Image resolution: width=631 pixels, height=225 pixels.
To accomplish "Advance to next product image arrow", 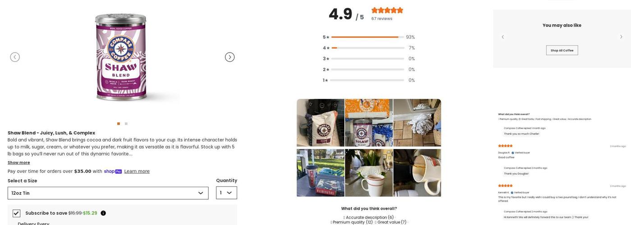I will pyautogui.click(x=230, y=57).
